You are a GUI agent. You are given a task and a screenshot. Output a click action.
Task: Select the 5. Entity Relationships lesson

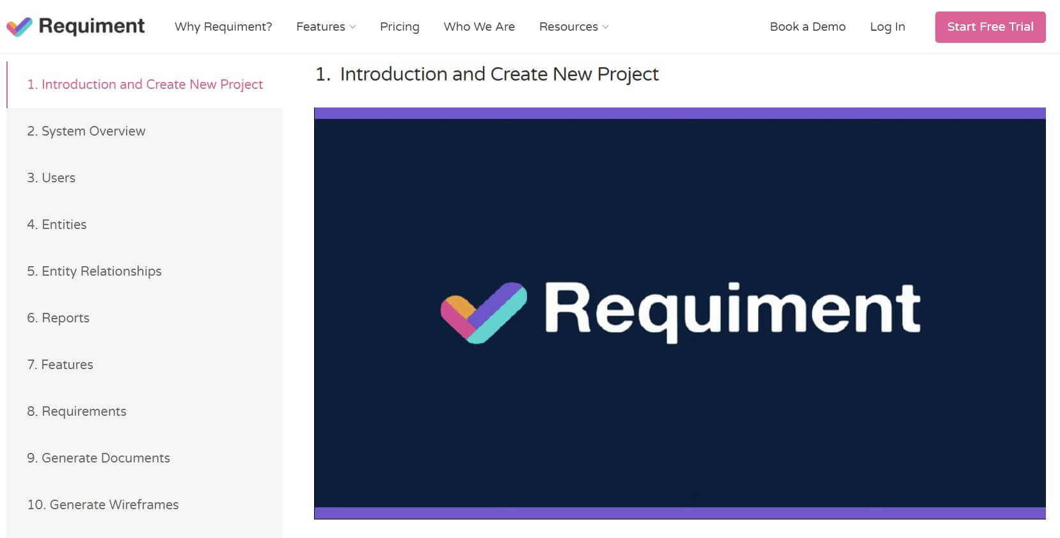coord(145,271)
